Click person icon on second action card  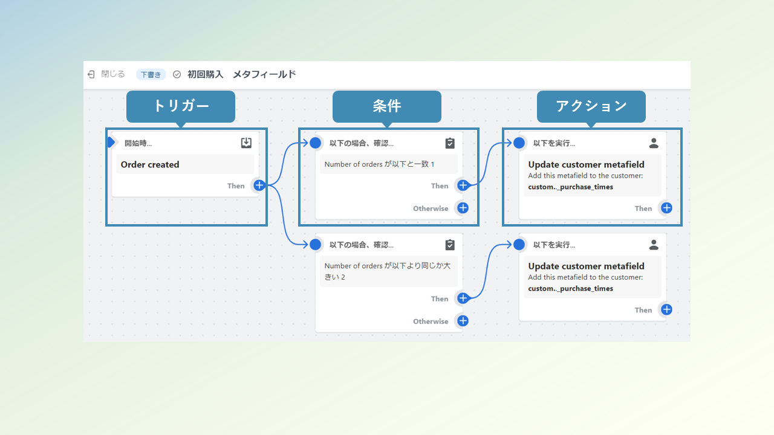click(x=654, y=245)
